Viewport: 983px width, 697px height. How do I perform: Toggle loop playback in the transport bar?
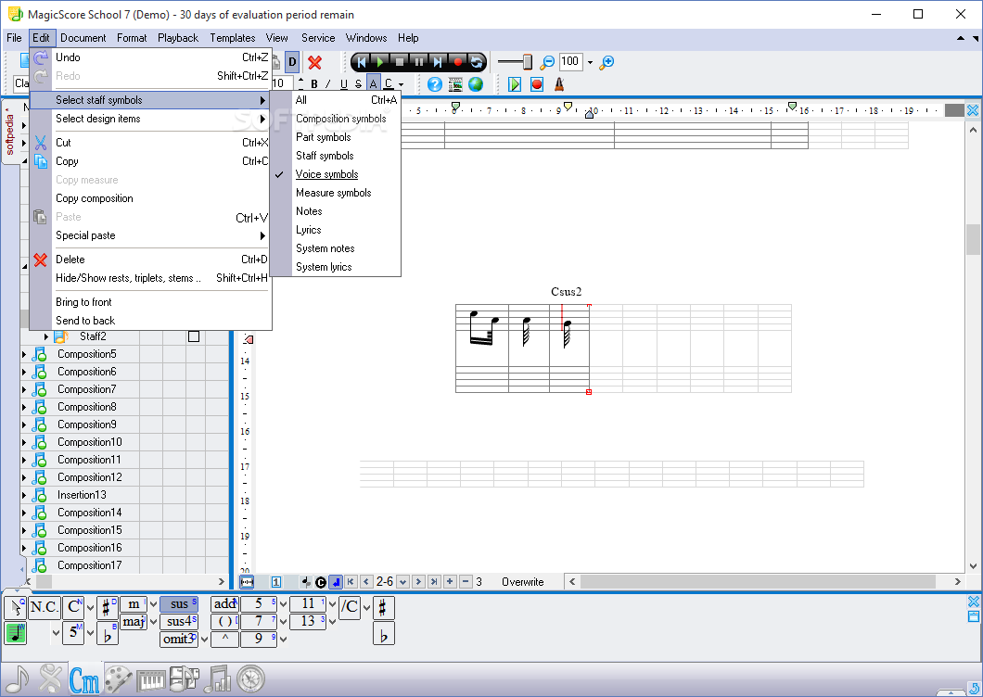click(477, 61)
